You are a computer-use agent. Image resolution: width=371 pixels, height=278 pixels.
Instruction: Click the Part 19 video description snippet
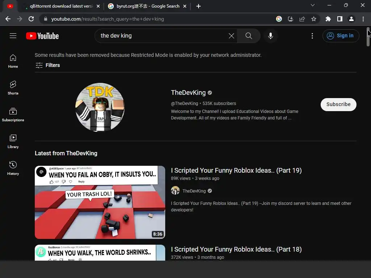(261, 207)
